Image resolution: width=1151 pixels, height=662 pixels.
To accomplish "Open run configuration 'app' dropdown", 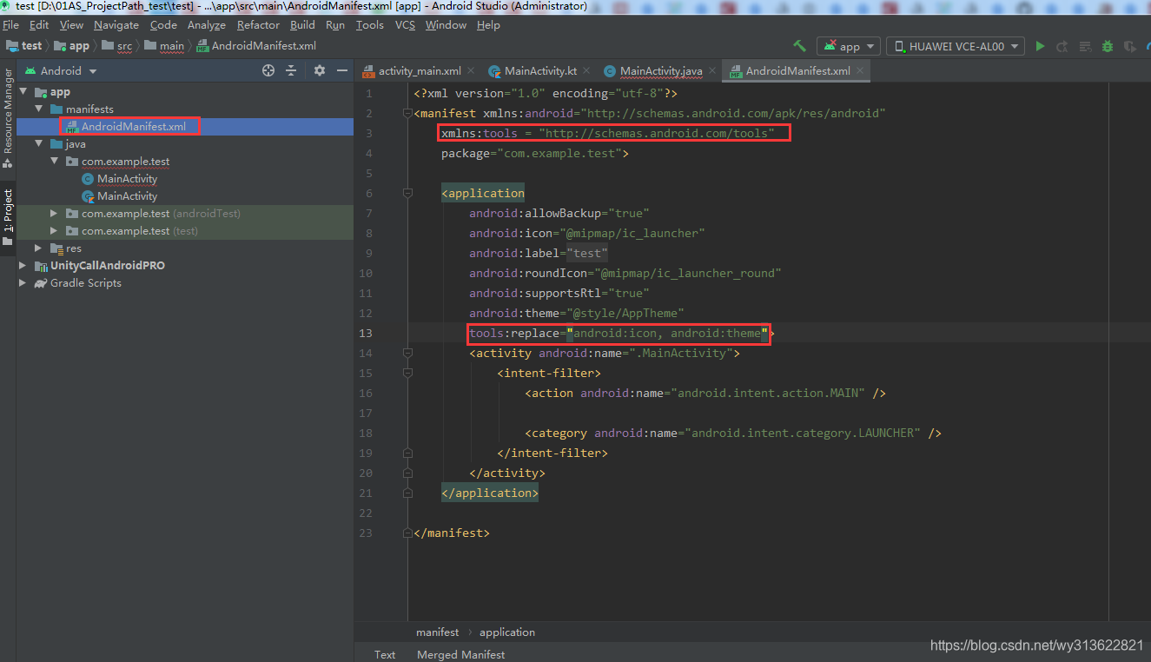I will point(850,46).
